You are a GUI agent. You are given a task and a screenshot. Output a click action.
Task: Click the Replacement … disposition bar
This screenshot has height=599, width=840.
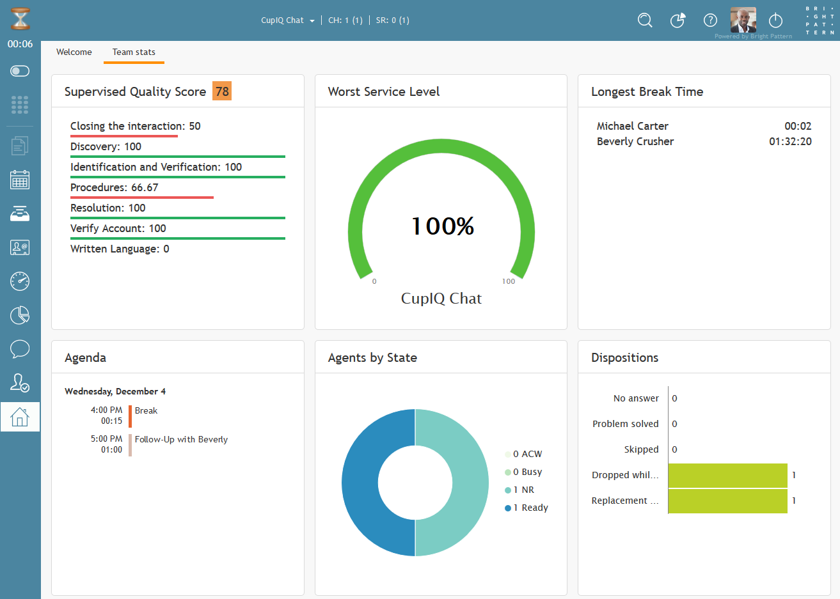tap(728, 501)
